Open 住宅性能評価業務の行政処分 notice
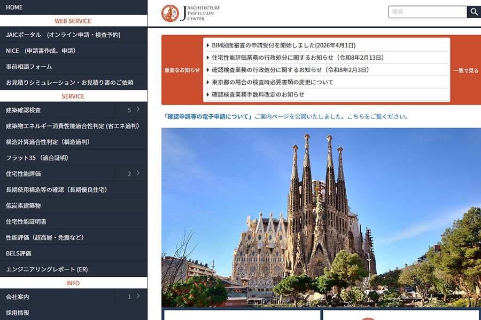 (298, 58)
